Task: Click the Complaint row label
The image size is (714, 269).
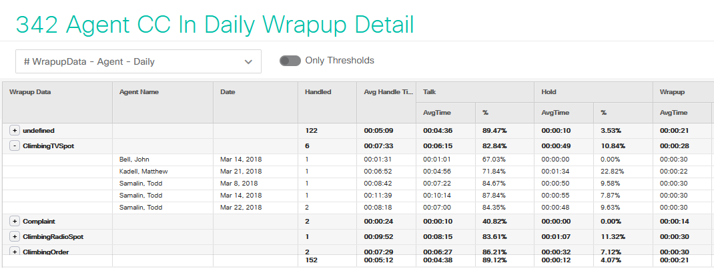Action: pos(39,221)
